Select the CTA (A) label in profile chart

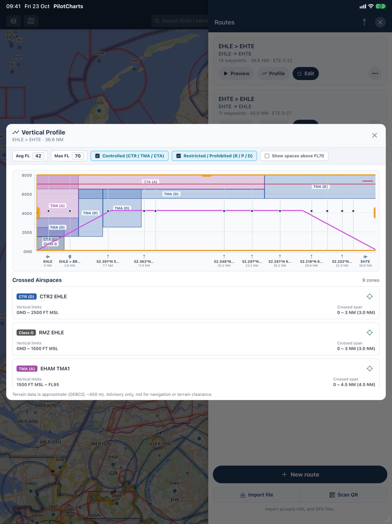tap(150, 182)
